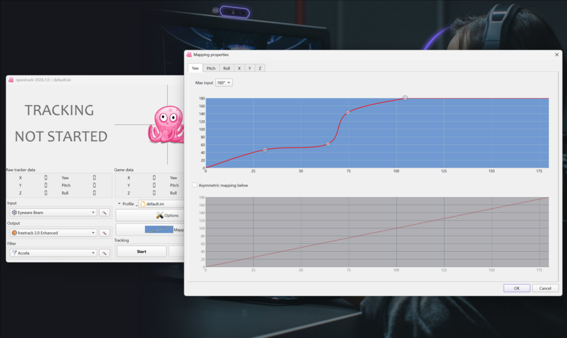
Task: Click the "TRACKING" status text
Action: click(59, 110)
